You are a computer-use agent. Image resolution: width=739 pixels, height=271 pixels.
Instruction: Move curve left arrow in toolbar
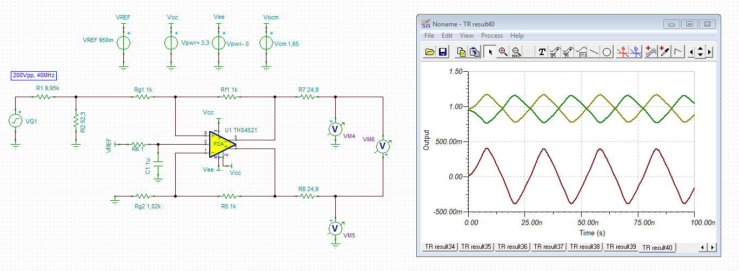click(692, 52)
